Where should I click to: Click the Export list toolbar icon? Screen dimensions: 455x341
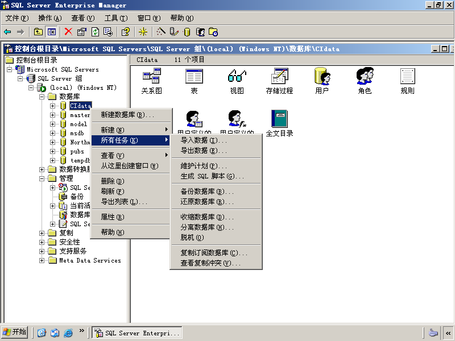108,32
